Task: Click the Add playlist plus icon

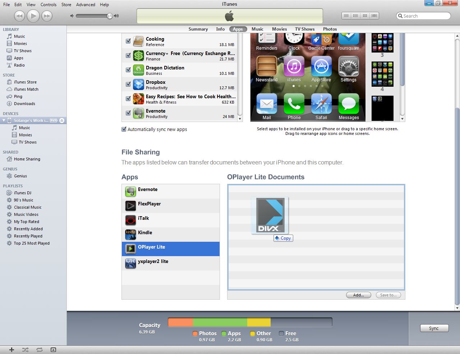Action: click(11, 350)
